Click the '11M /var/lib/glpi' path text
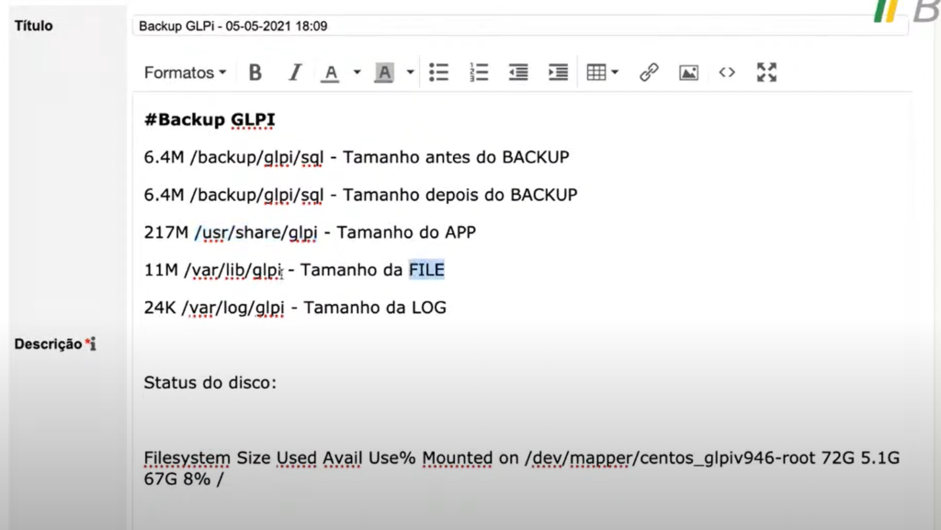 pos(213,270)
